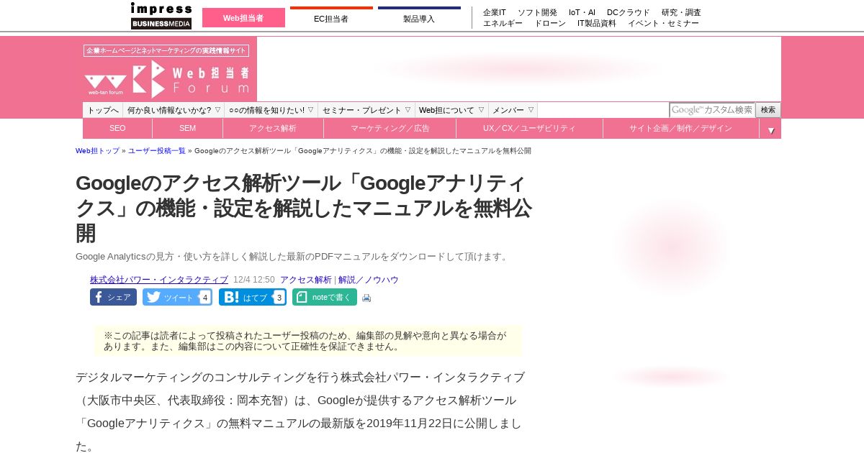864x453 pixels.
Task: Click the 解説／ノウハウ tag link
Action: tap(369, 280)
